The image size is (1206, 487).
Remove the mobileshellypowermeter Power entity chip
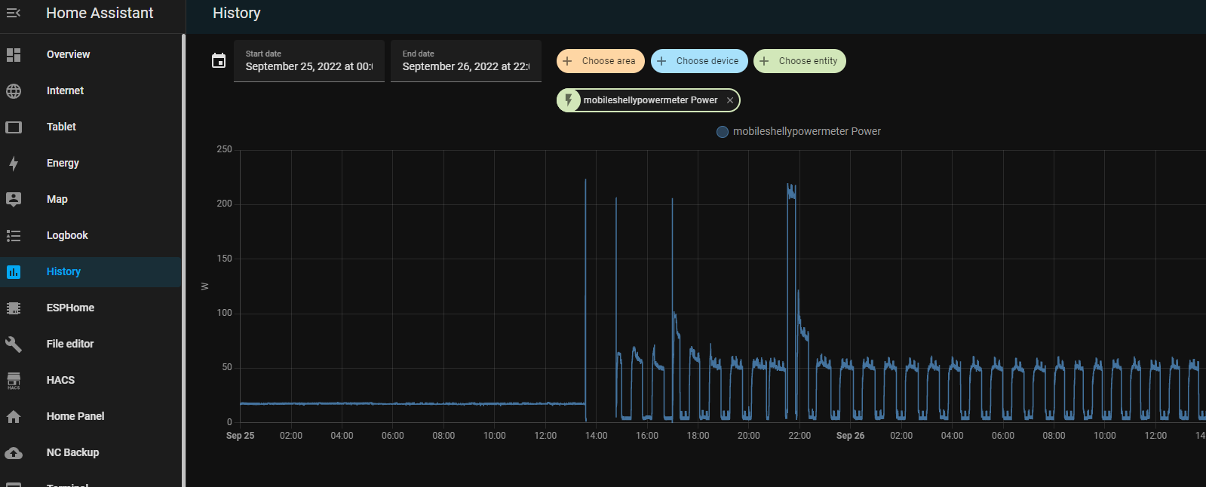click(730, 100)
